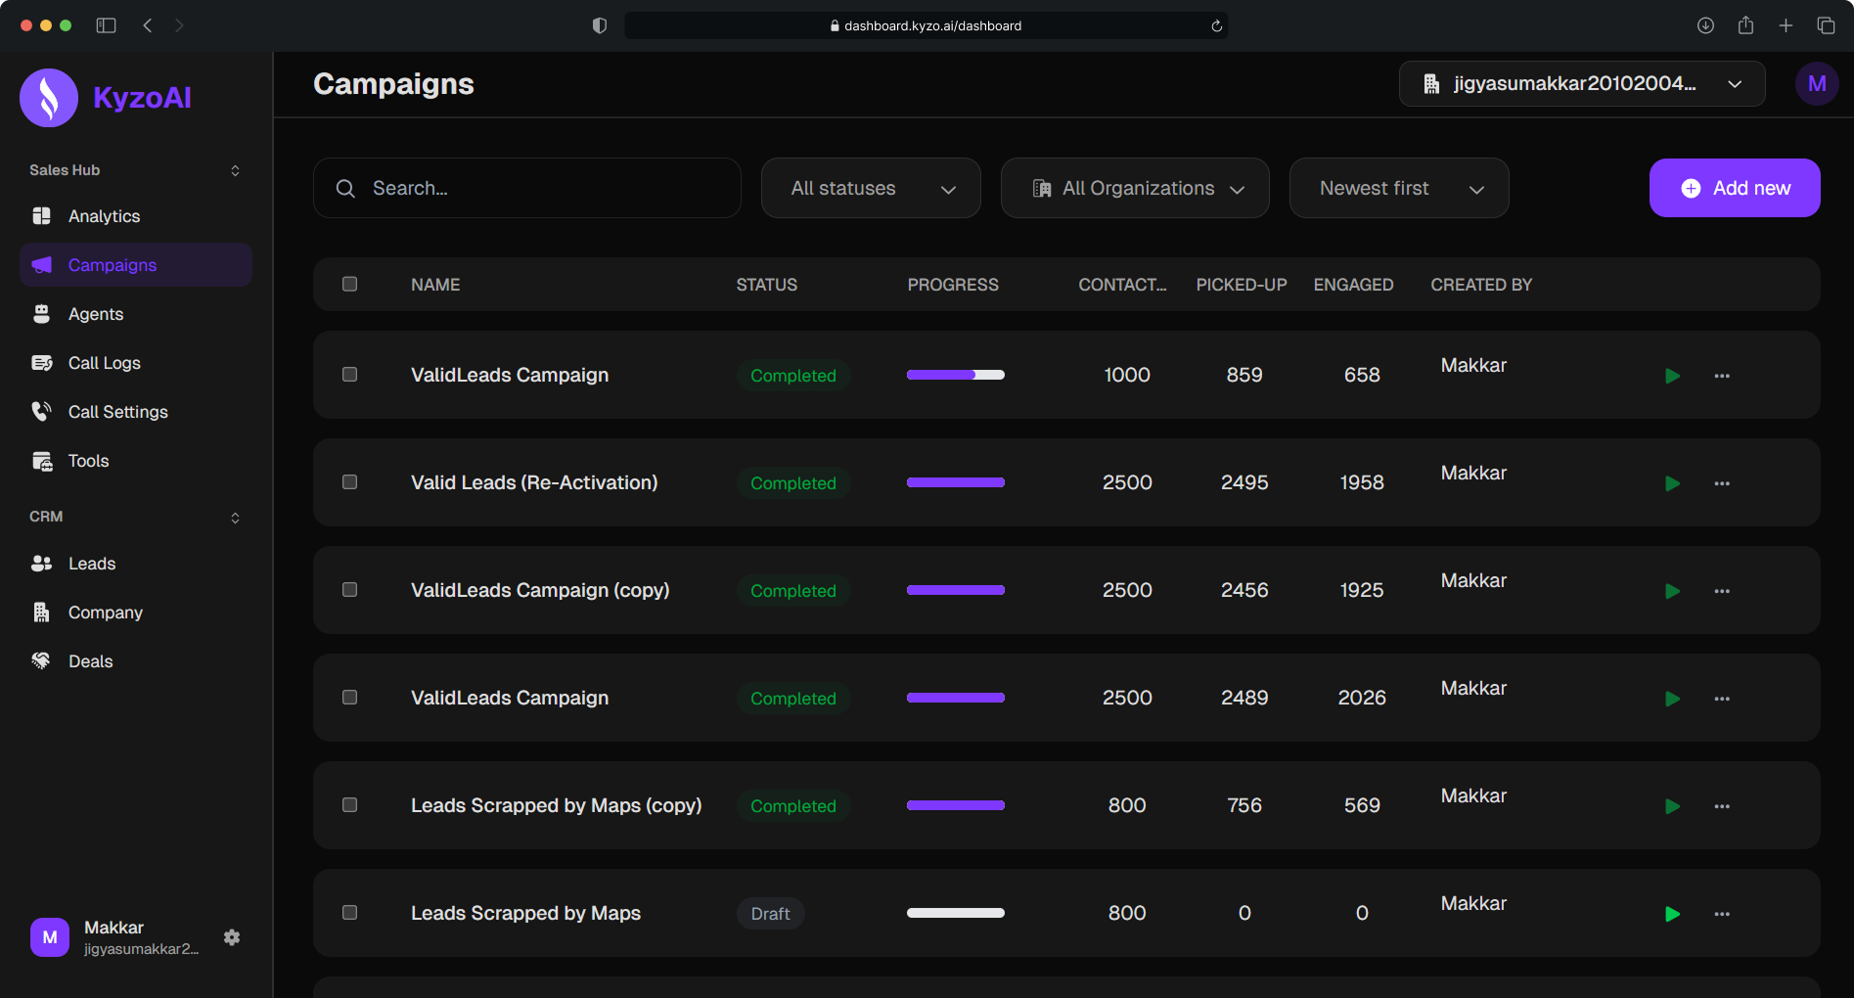Check the Valid Leads (Re-Activation) row checkbox
The image size is (1854, 998).
point(349,482)
